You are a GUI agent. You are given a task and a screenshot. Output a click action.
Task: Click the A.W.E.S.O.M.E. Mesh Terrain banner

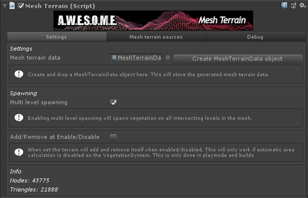coord(153,21)
